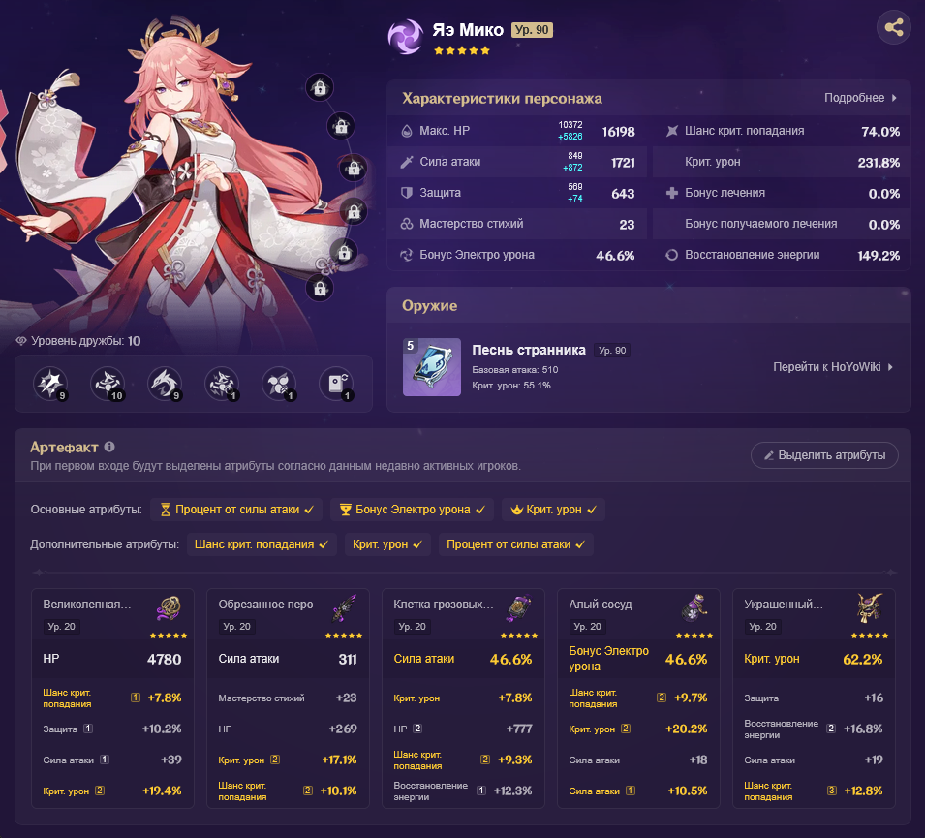Toggle additional attribute Процент от силы атаки
The image size is (925, 838).
point(515,544)
